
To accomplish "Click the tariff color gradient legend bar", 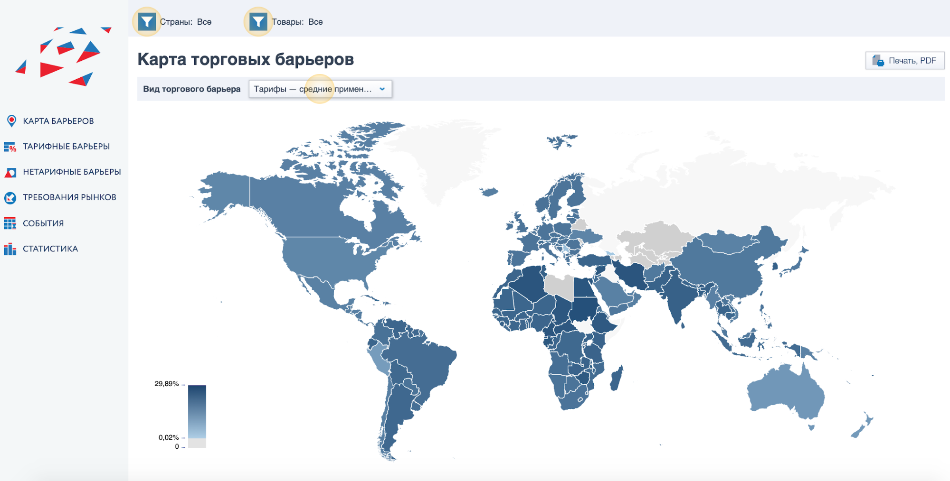I will (197, 411).
